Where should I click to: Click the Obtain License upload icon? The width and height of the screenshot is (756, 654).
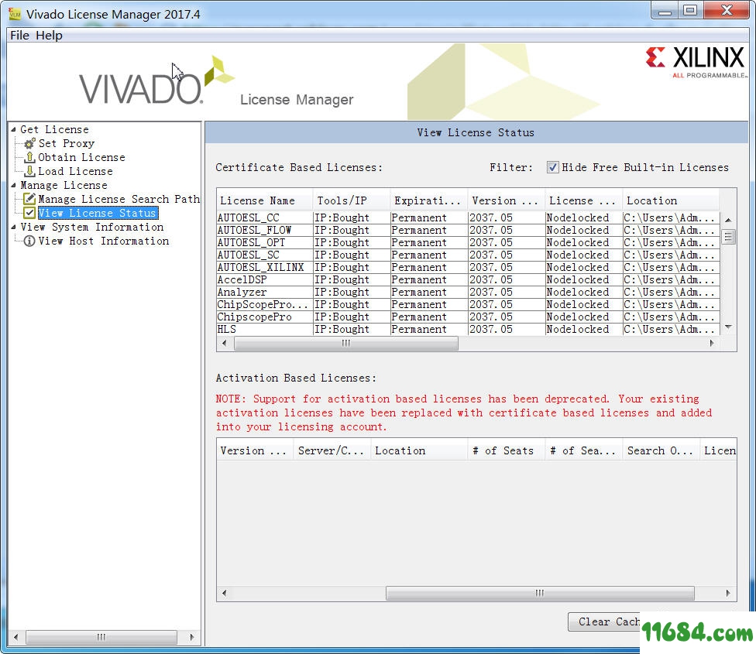tap(28, 157)
